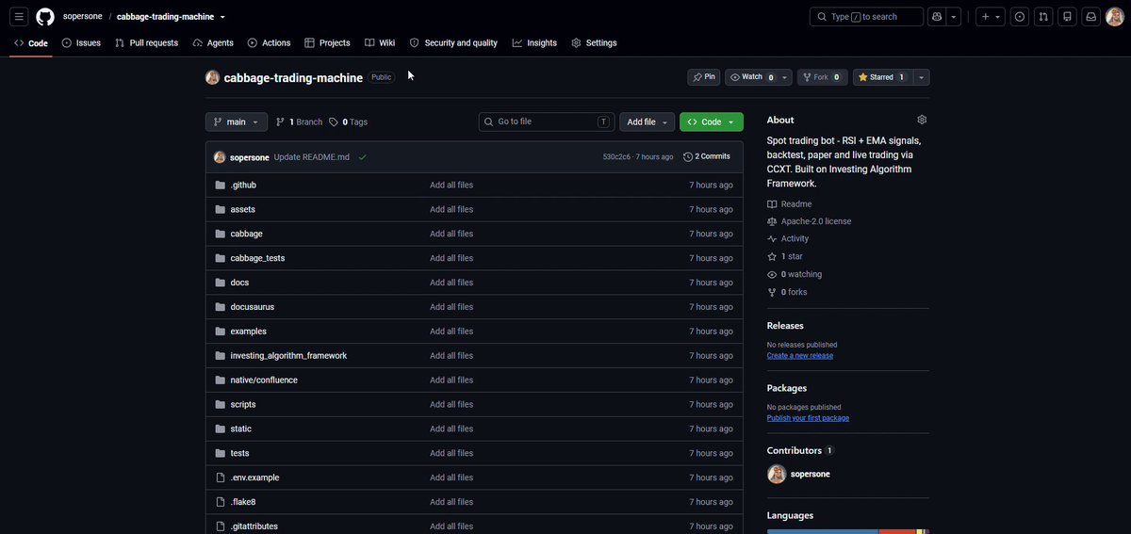Open the investing_algorithm_framework folder
The width and height of the screenshot is (1131, 534).
[288, 356]
